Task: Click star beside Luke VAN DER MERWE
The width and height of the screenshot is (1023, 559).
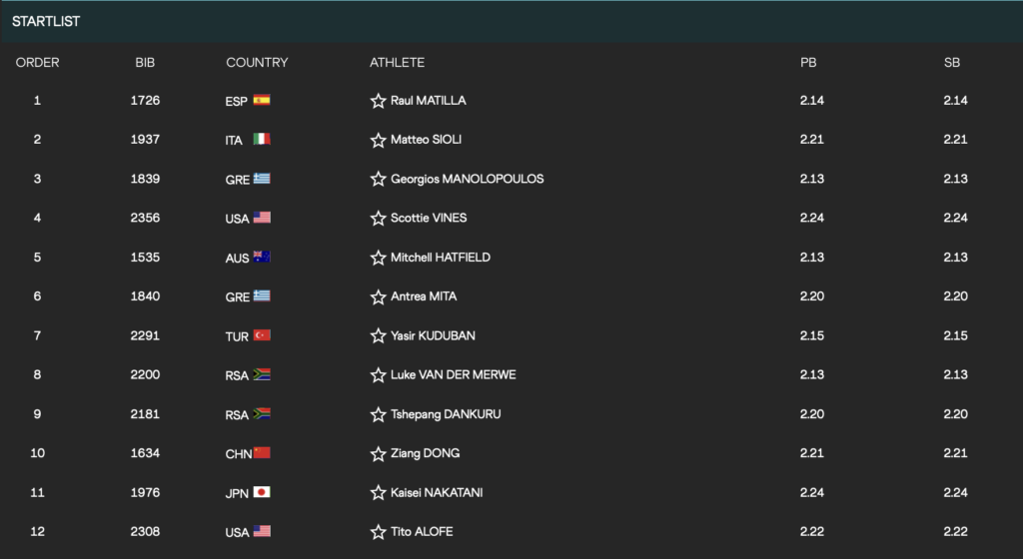Action: tap(378, 375)
